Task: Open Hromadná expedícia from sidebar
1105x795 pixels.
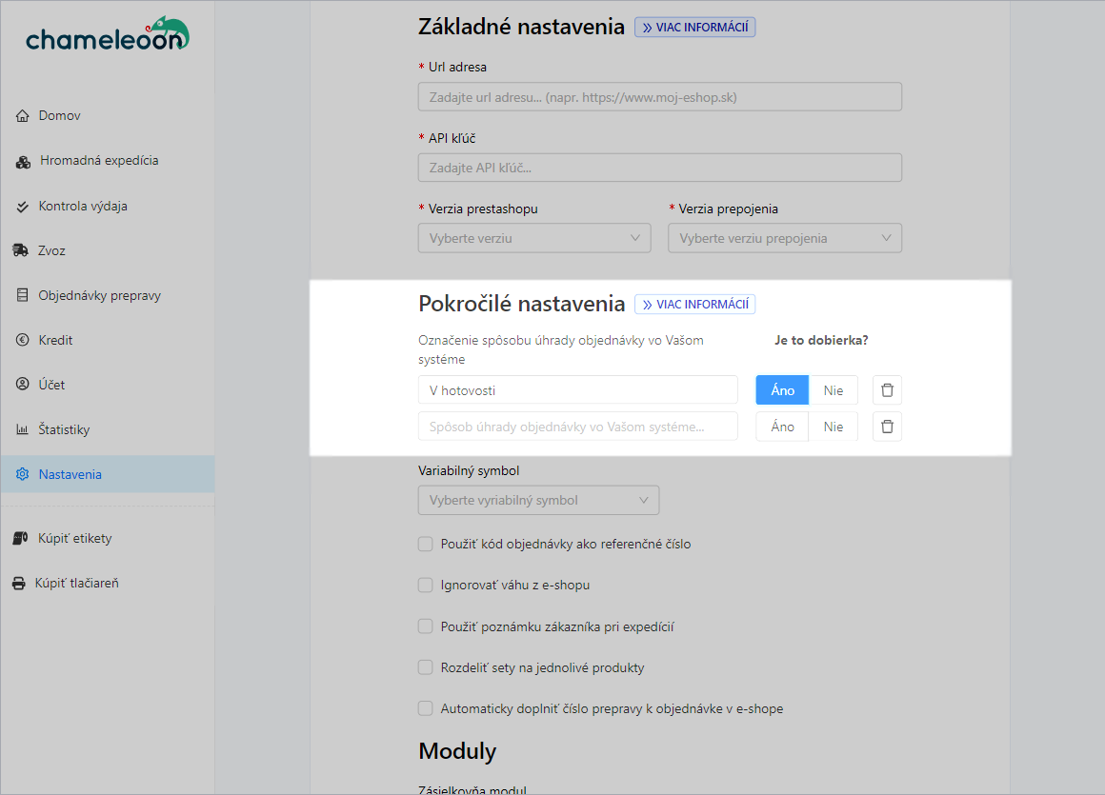Action: pyautogui.click(x=23, y=161)
